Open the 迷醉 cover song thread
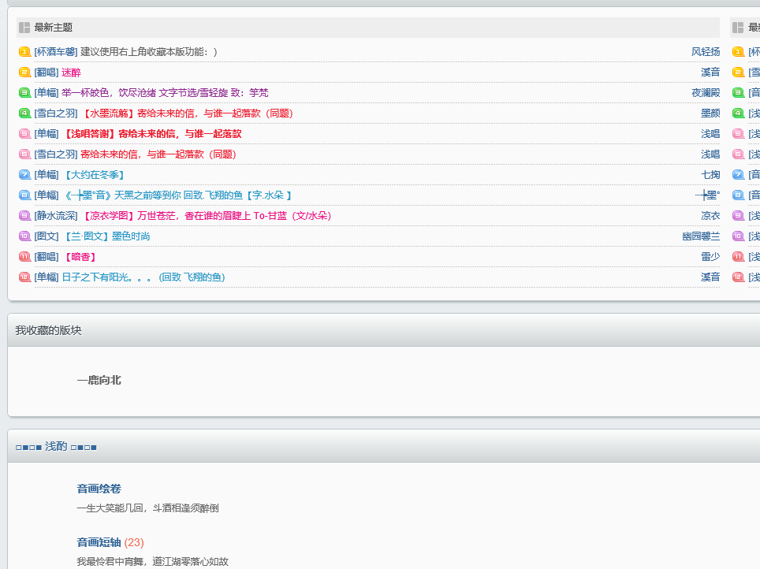760x569 pixels. tap(71, 73)
